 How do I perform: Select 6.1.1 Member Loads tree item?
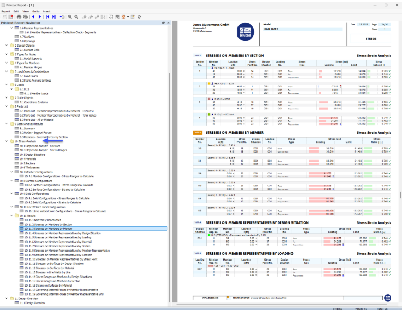point(36,93)
